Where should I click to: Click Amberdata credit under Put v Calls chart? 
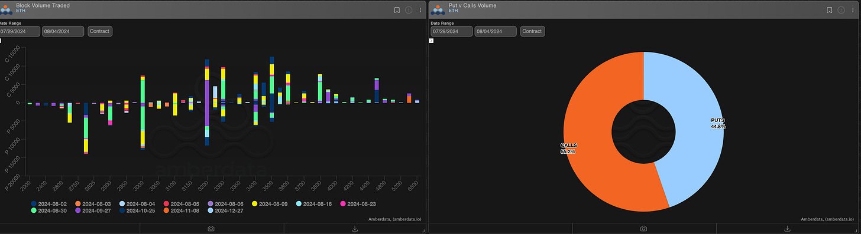click(827, 219)
